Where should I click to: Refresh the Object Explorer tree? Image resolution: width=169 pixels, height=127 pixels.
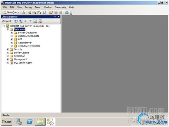[35, 21]
